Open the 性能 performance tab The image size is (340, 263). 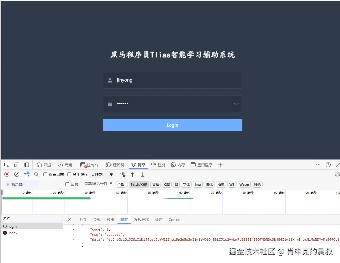(158, 165)
